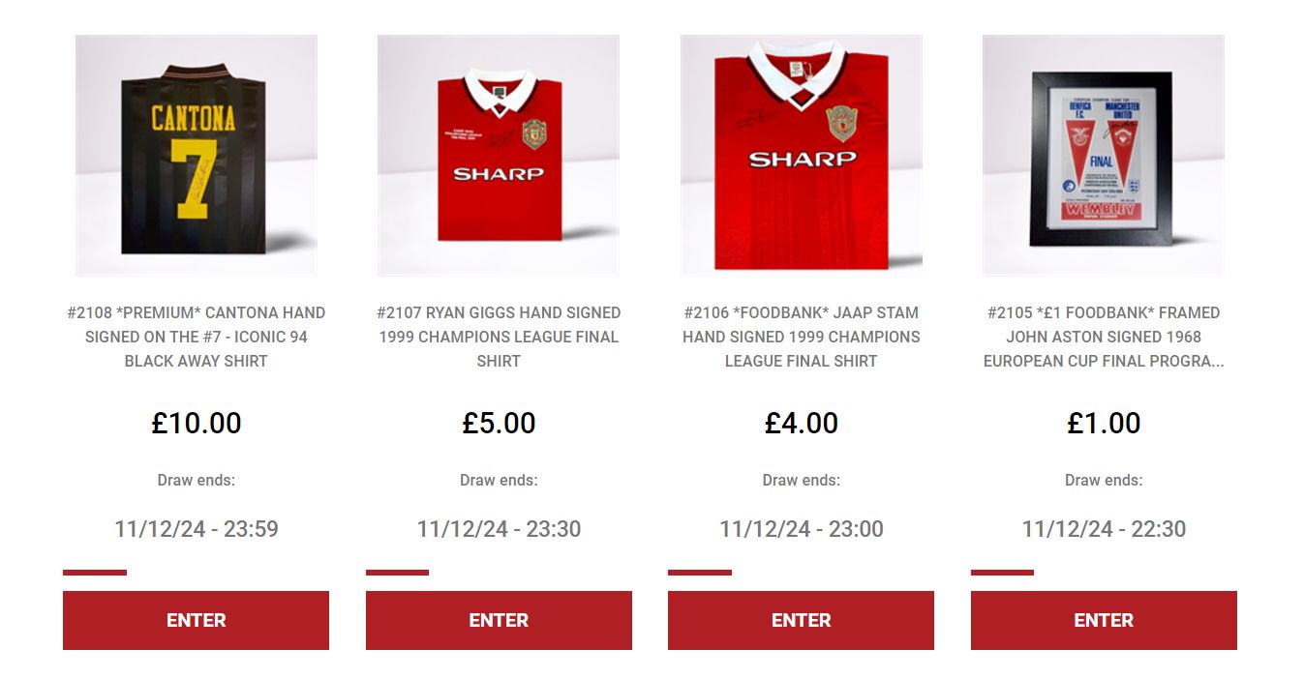Image resolution: width=1304 pixels, height=679 pixels.
Task: Click the £5.00 ticket price
Action: (499, 423)
